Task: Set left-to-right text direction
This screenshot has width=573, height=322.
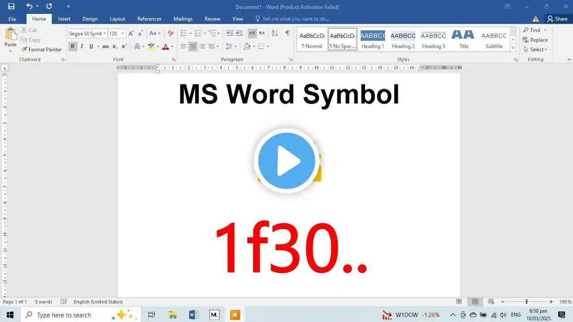Action: tap(252, 34)
